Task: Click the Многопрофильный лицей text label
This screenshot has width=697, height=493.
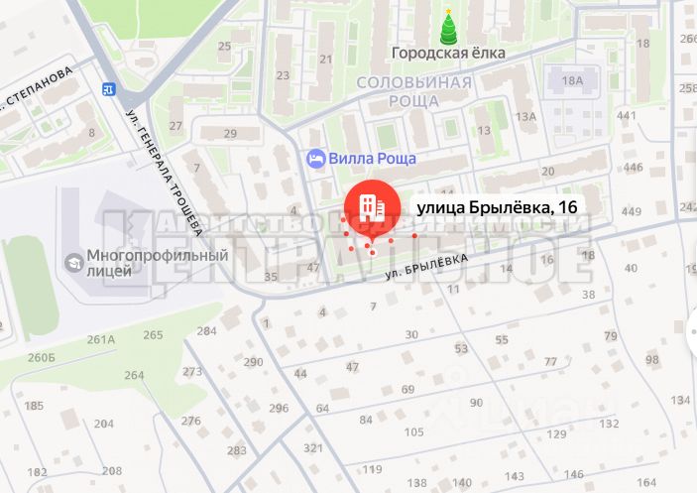Action: coord(158,263)
